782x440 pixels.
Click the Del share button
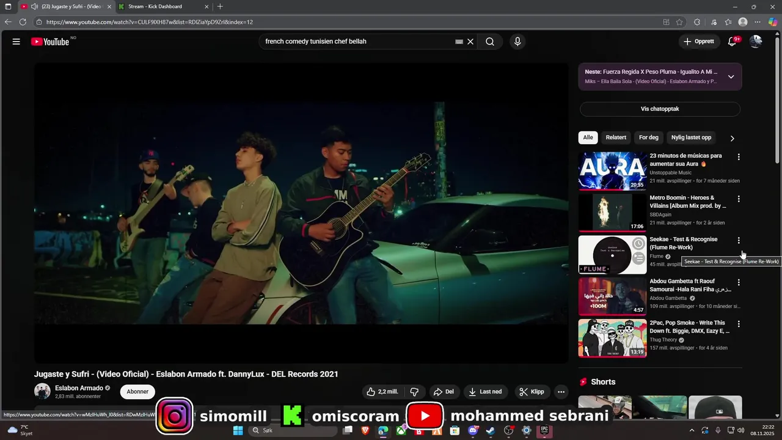pyautogui.click(x=444, y=392)
